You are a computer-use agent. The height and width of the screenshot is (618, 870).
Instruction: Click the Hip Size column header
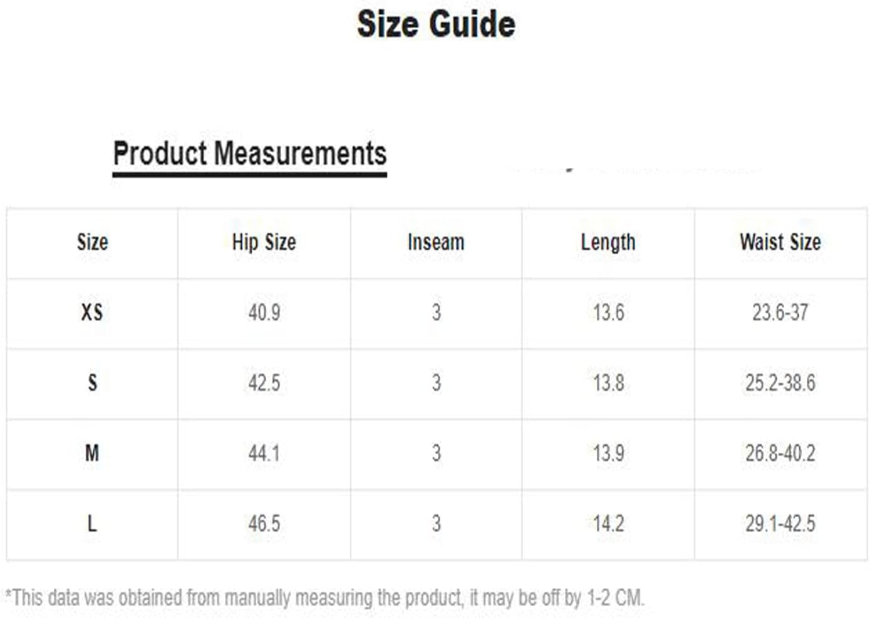[264, 242]
